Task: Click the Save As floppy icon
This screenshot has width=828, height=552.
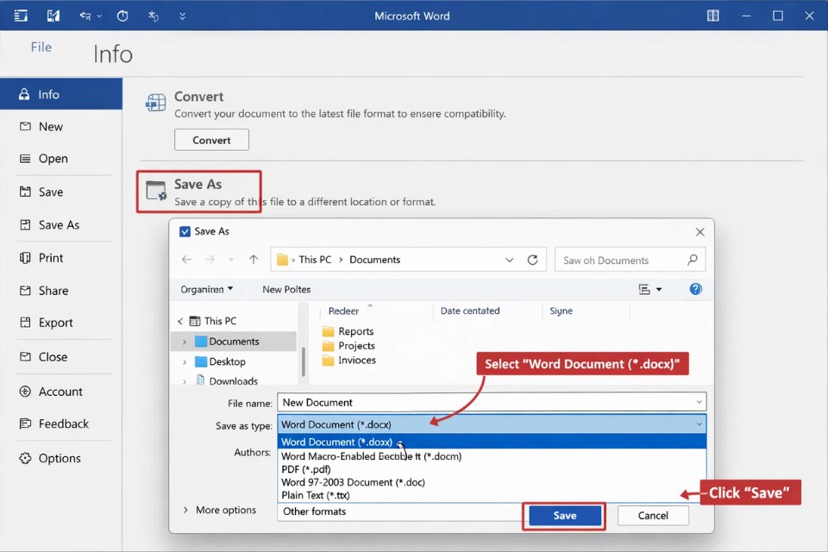Action: tap(155, 188)
